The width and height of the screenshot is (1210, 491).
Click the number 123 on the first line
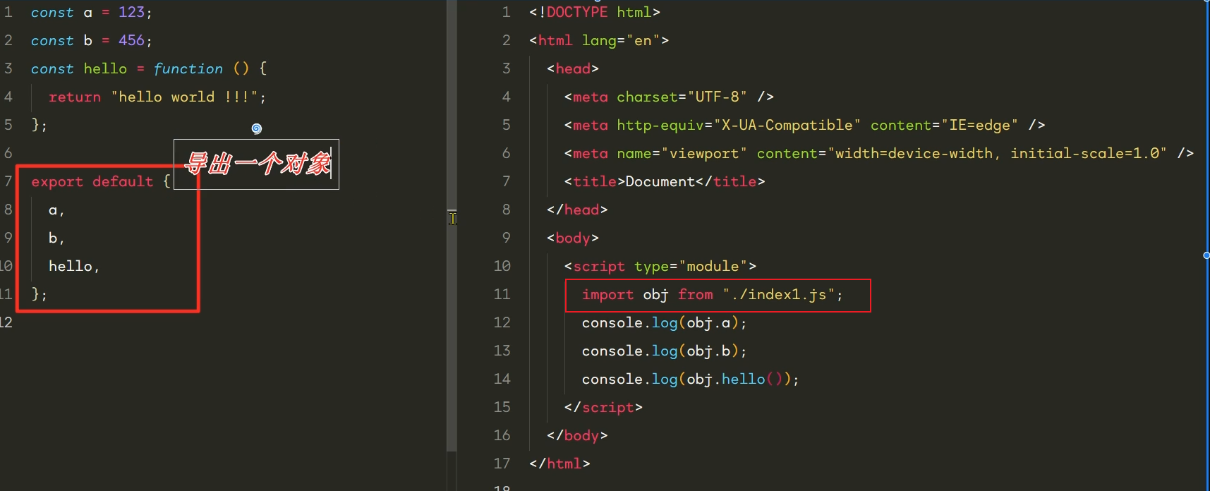131,12
